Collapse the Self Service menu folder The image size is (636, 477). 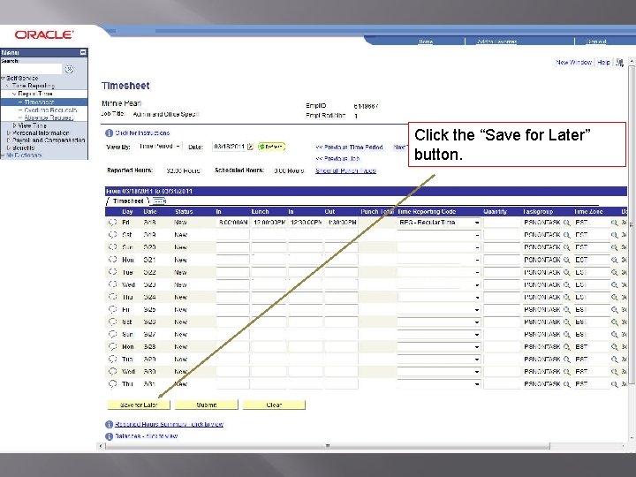click(4, 78)
